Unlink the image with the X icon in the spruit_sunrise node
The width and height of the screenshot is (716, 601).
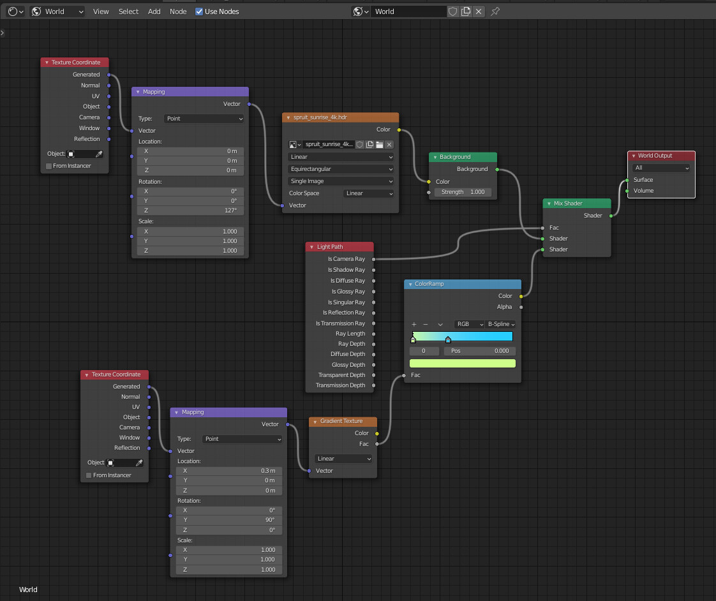pyautogui.click(x=389, y=145)
